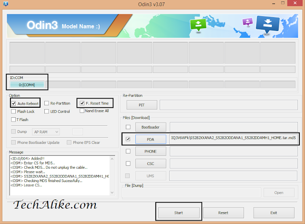
Task: Check the PHONE file checkbox
Action: coord(128,151)
